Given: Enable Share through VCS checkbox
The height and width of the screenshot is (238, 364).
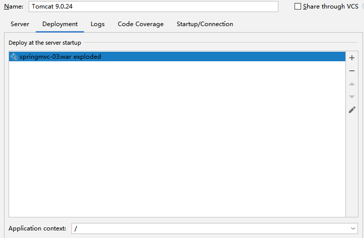Looking at the screenshot, I should [x=298, y=6].
